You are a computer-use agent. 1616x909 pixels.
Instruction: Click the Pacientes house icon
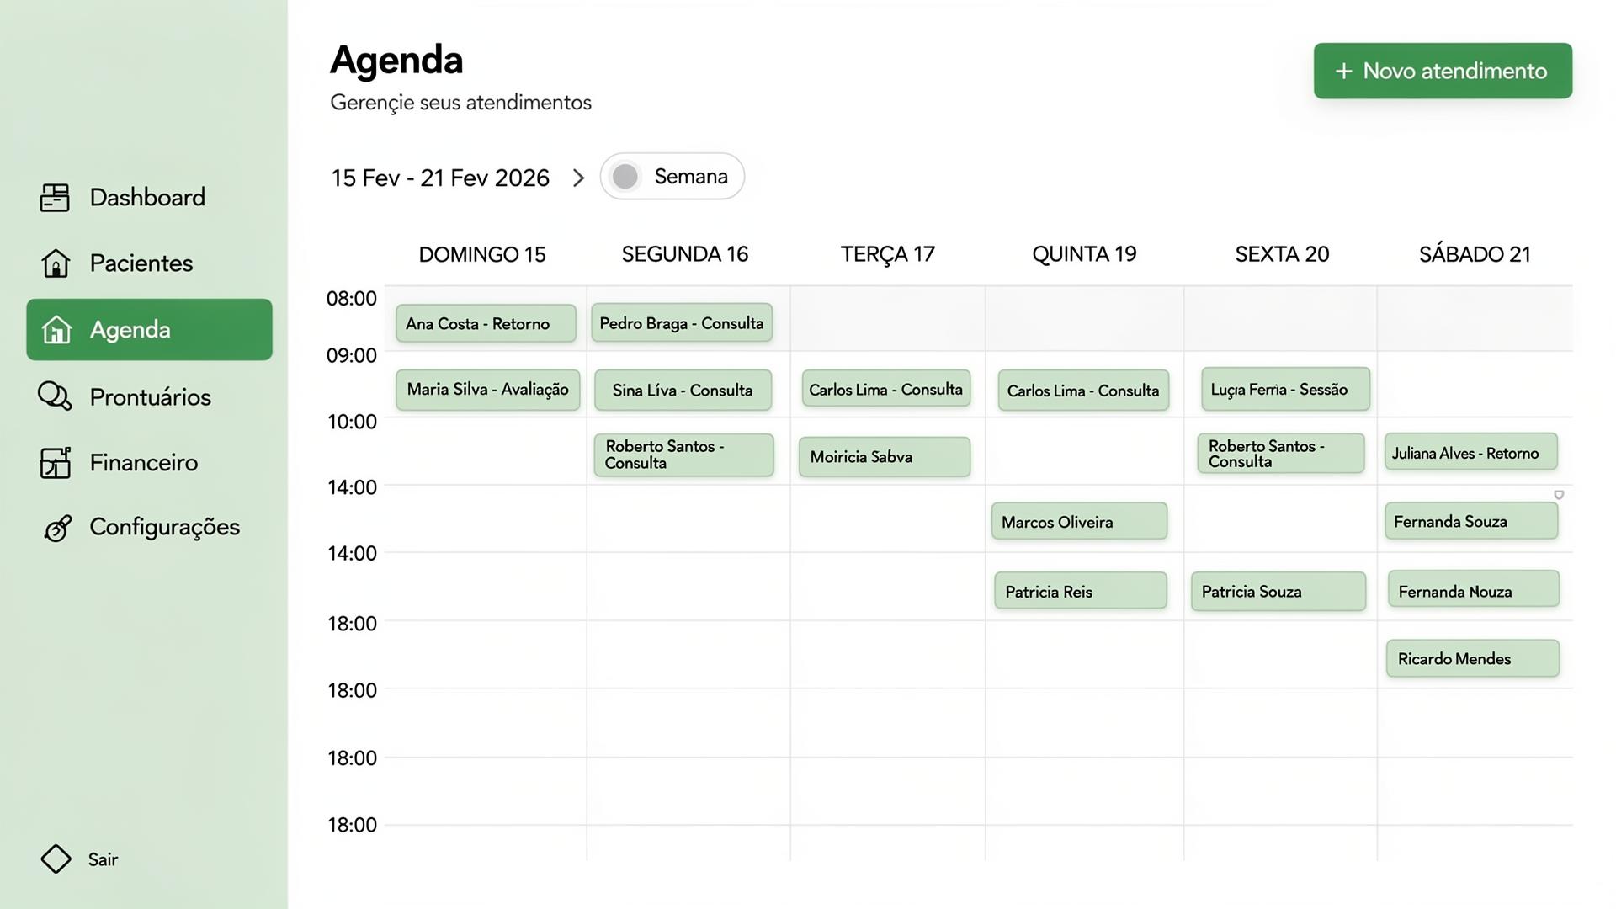pyautogui.click(x=56, y=263)
